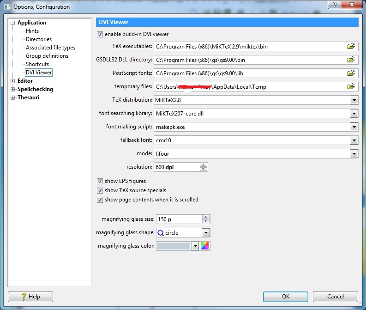Decrease magnifying glass size with down arrow
This screenshot has width=366, height=310.
206,221
